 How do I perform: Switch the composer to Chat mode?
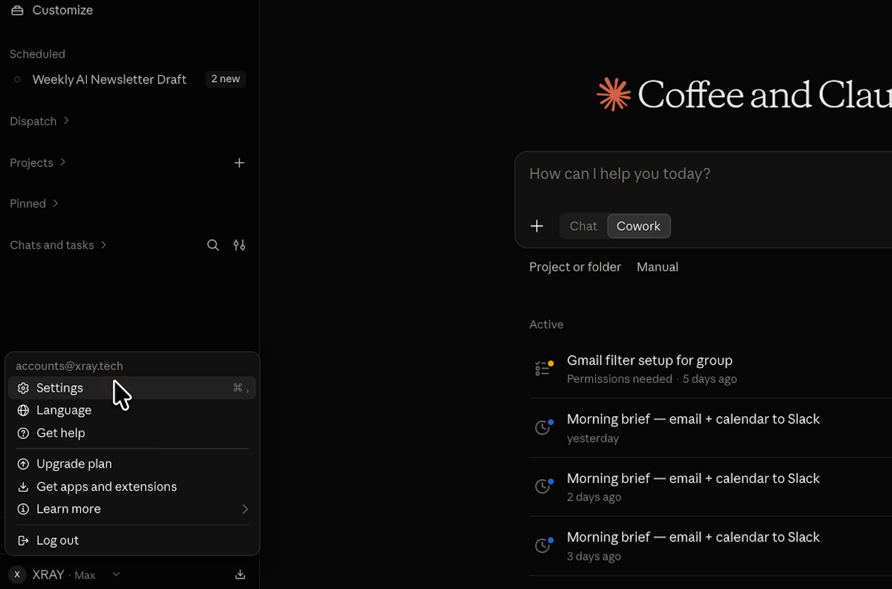pyautogui.click(x=583, y=226)
